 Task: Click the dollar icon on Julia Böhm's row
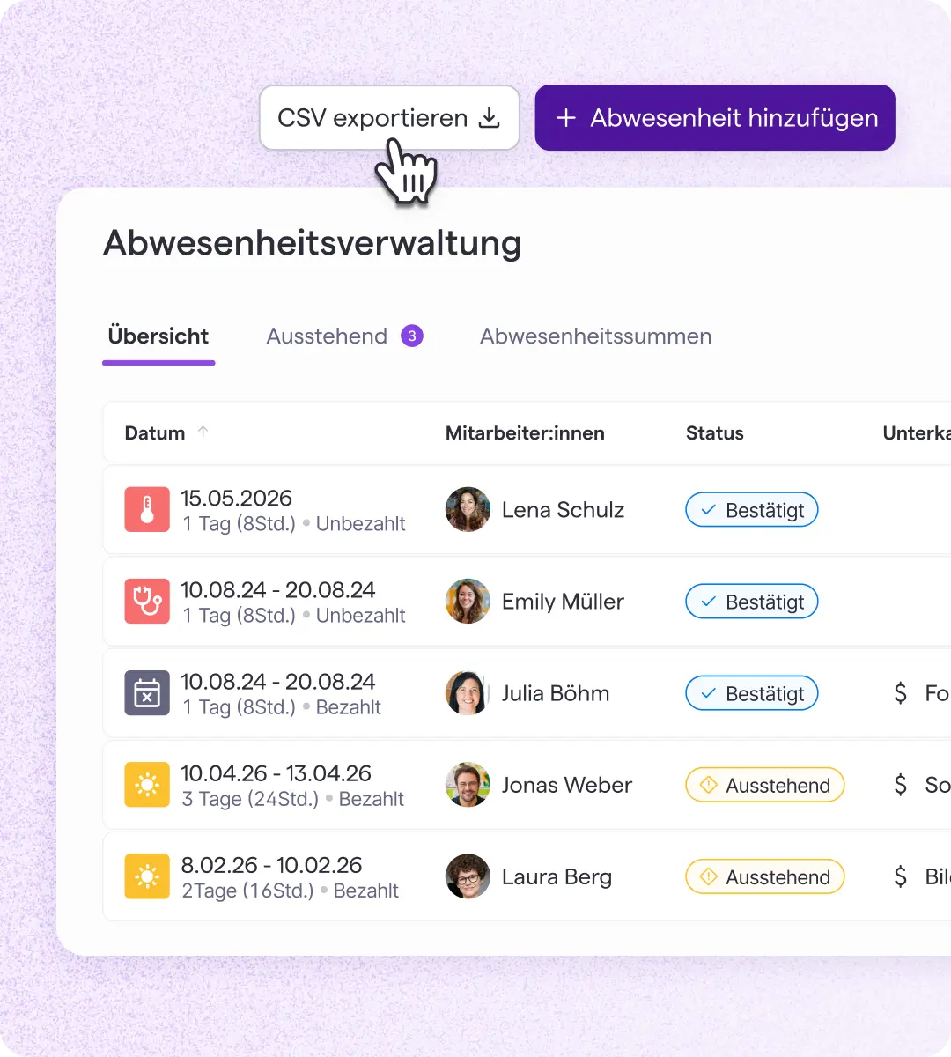(900, 693)
